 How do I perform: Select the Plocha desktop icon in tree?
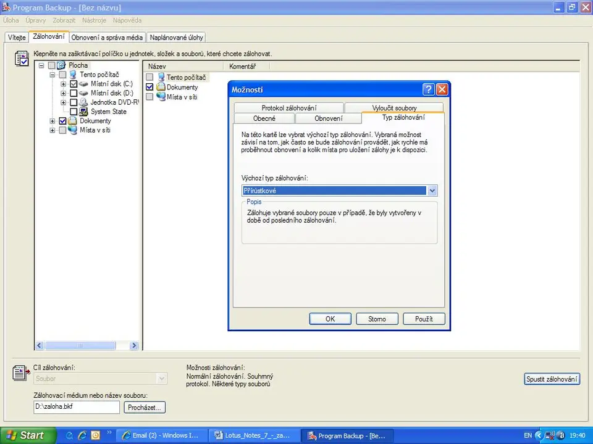pos(61,65)
